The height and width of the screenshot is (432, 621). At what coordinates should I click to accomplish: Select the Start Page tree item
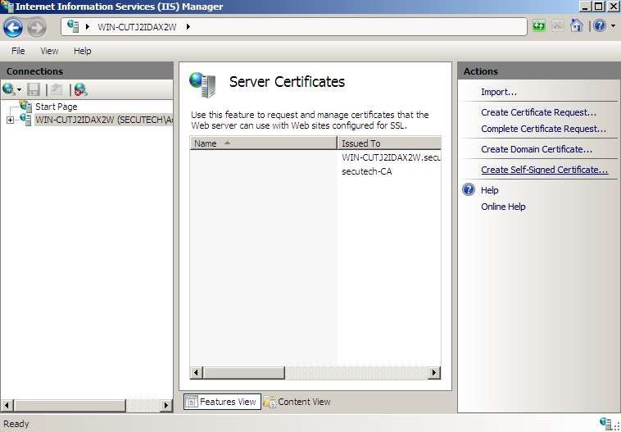coord(57,107)
